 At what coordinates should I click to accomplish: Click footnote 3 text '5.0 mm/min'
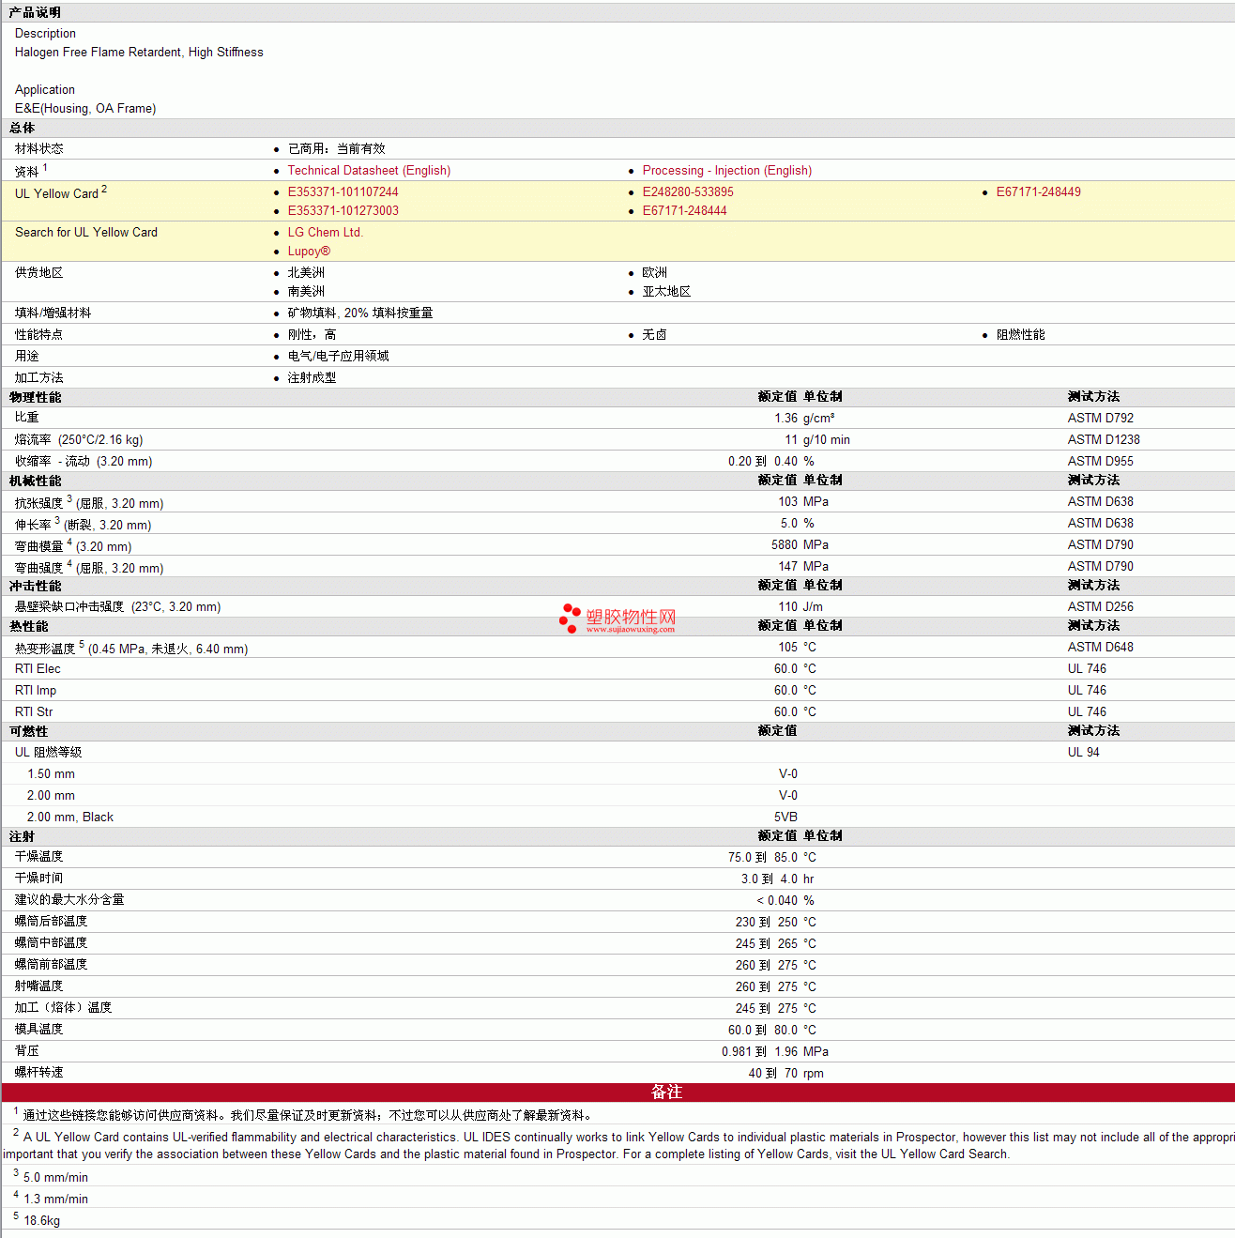click(x=55, y=1178)
